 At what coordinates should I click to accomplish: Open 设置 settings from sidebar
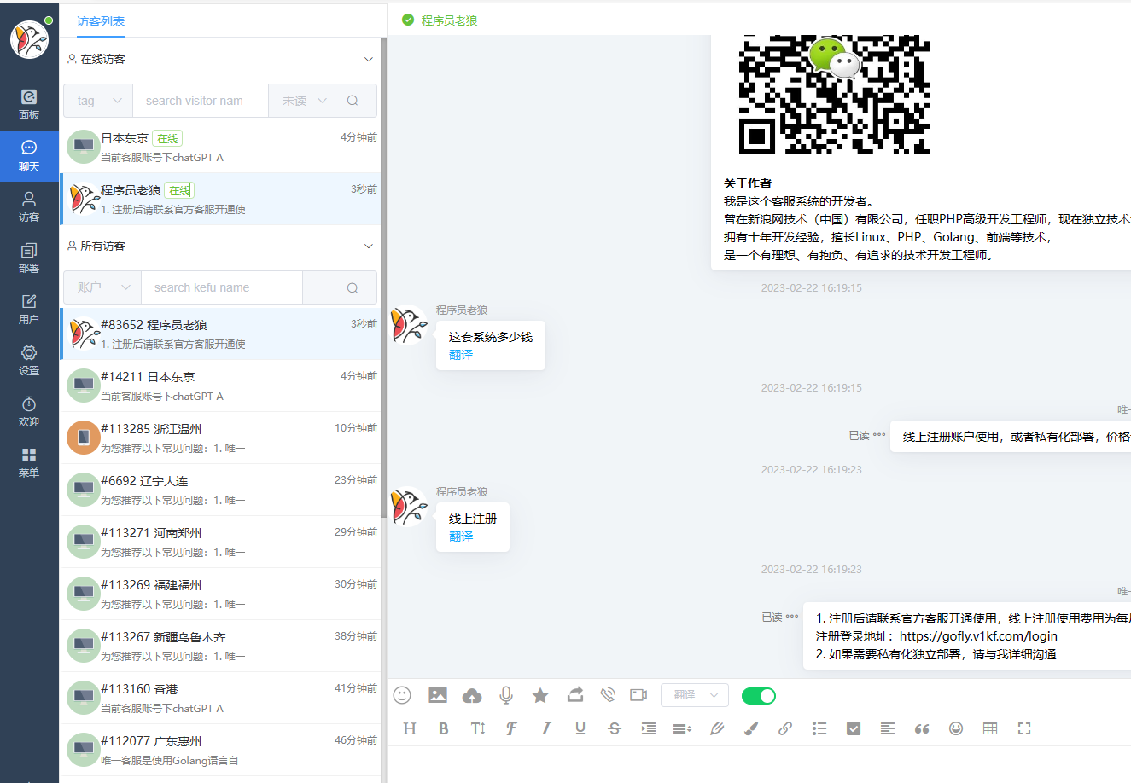28,360
